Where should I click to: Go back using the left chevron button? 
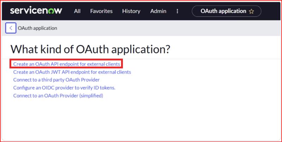click(11, 28)
